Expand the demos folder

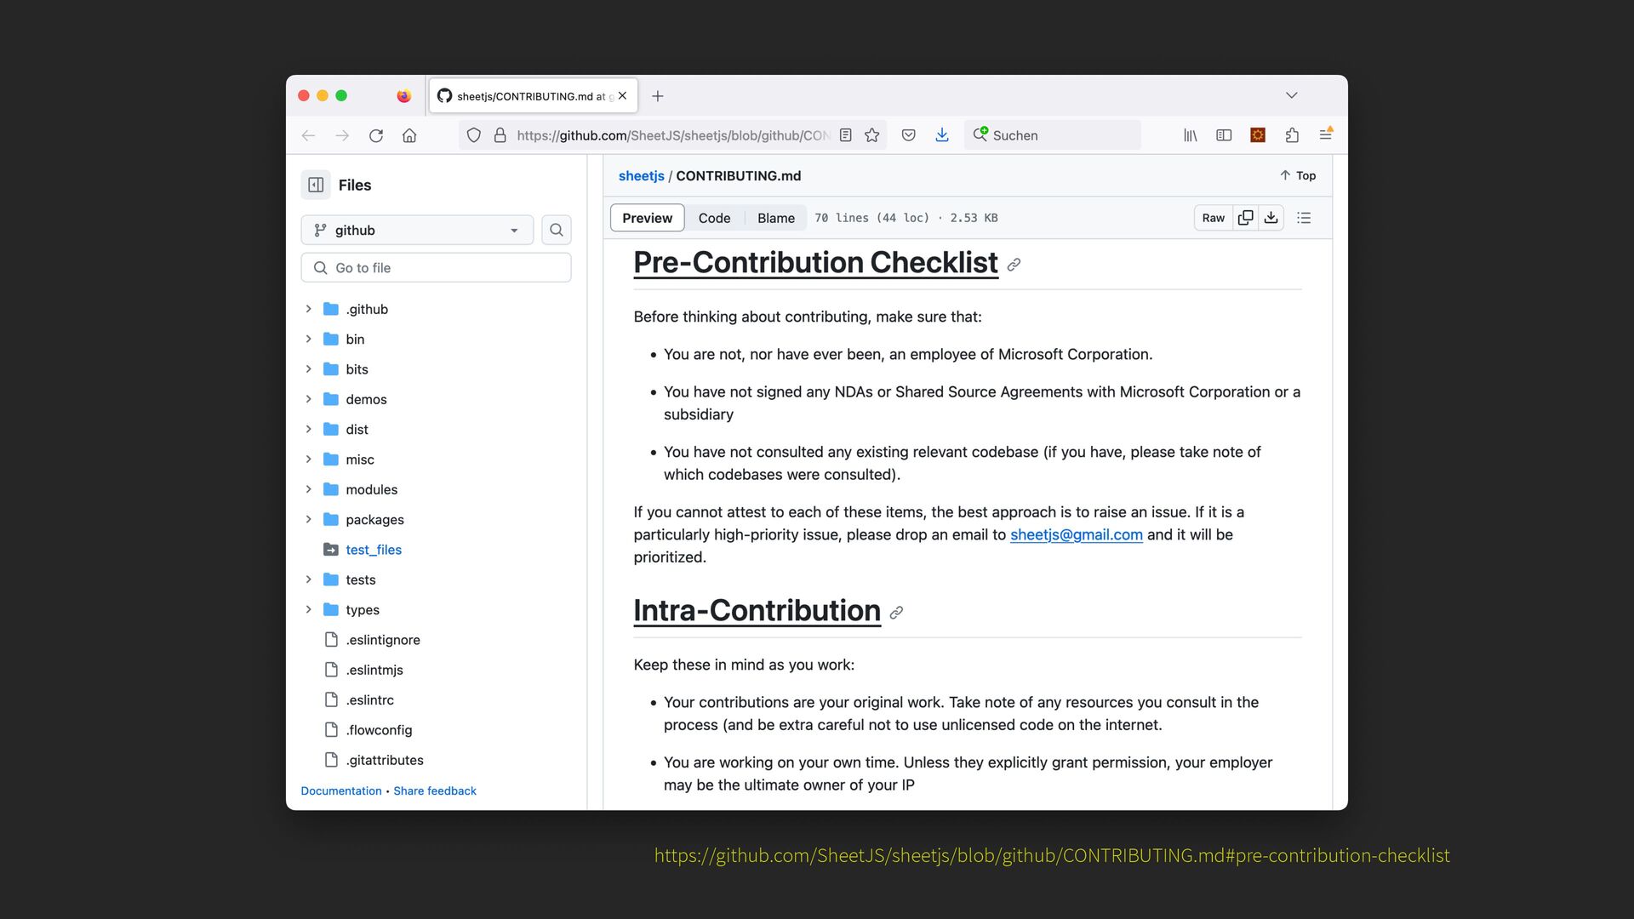tap(309, 399)
